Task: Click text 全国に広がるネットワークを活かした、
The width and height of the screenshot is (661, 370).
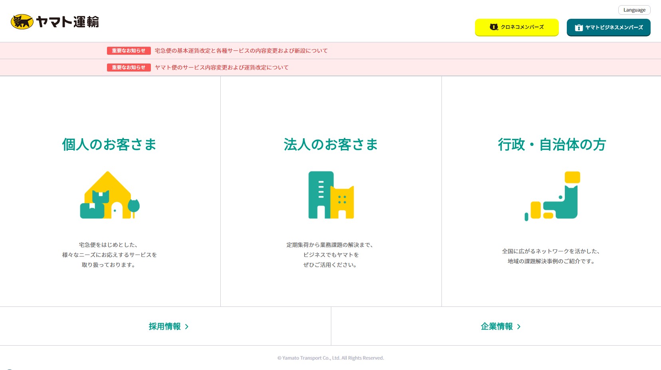Action: pos(551,251)
